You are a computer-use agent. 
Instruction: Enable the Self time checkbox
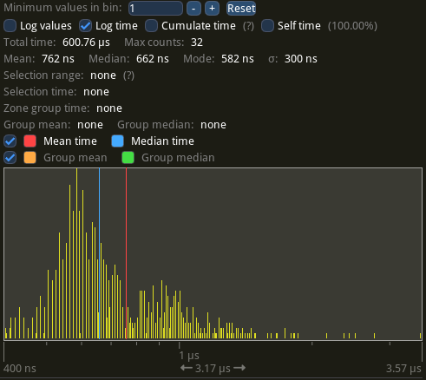[x=267, y=26]
